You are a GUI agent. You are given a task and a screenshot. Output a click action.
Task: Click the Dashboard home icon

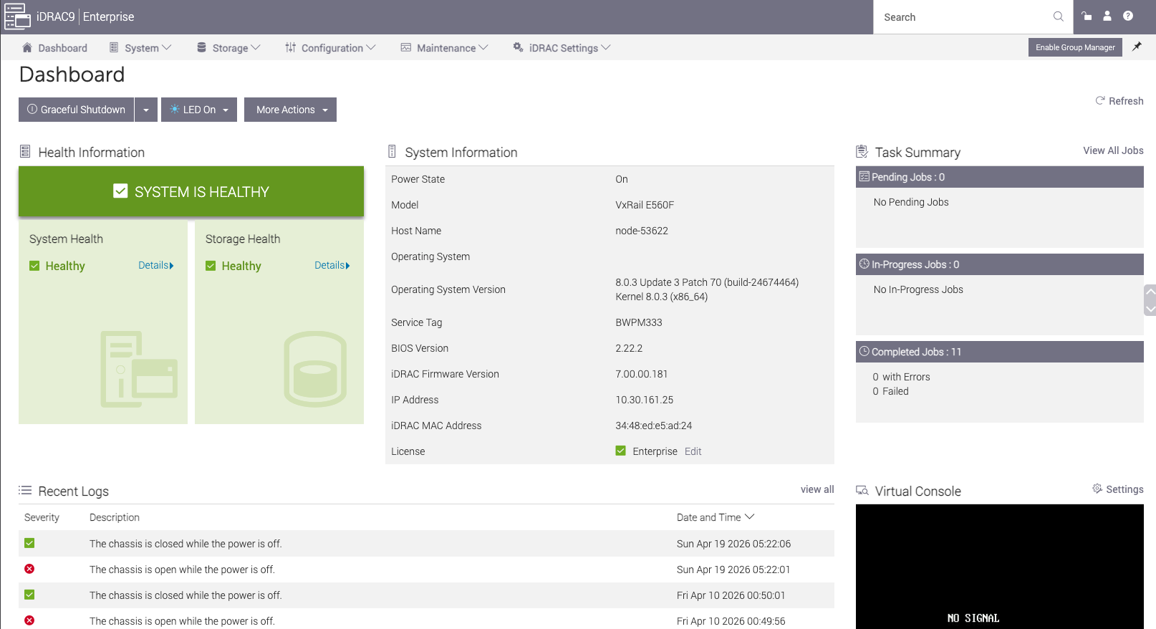point(27,47)
